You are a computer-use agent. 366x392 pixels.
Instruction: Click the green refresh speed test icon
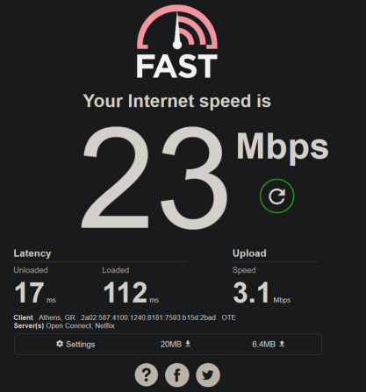click(x=276, y=196)
